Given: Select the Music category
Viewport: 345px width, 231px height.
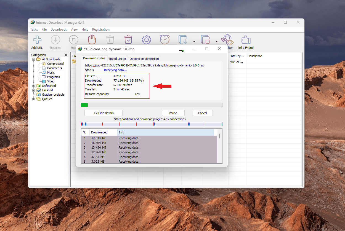Looking at the screenshot, I should (51, 72).
